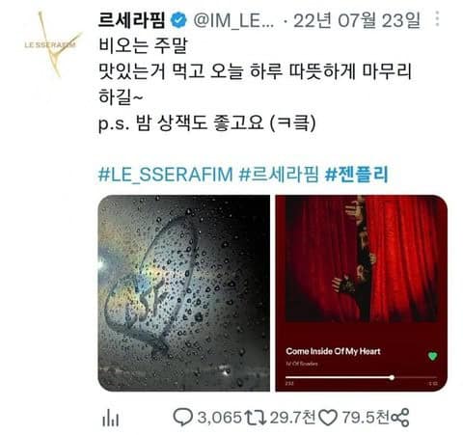The height and width of the screenshot is (435, 463).
Task: Click the green heart in music player
Action: point(433,356)
